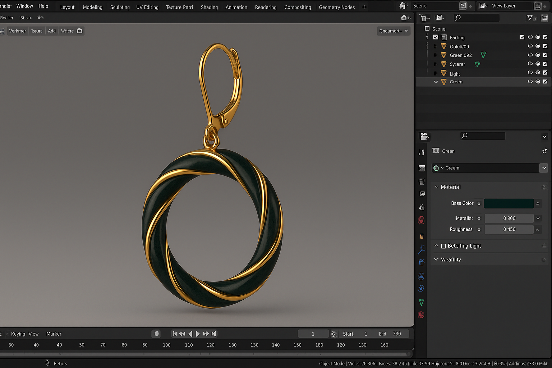Click the play animation button
This screenshot has height=368, width=552.
coord(198,334)
